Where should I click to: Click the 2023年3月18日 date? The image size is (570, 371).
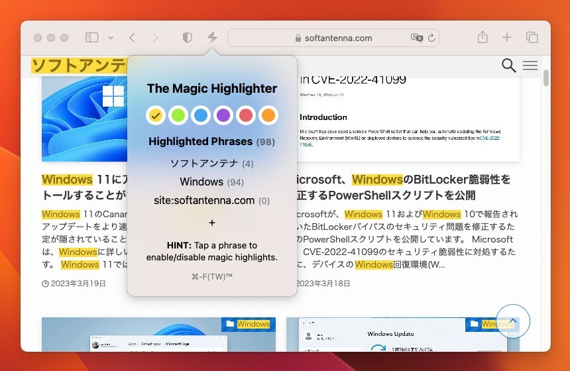323,284
